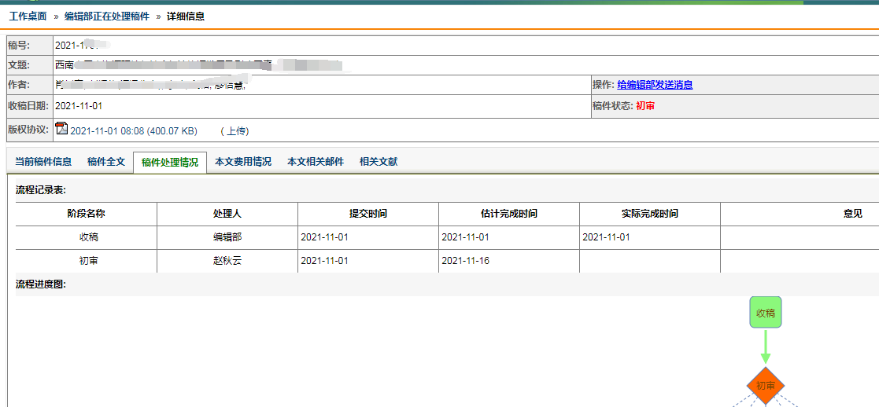Viewport: 879px width, 407px height.
Task: Open the PDF icon beside copyright agreement
Action: click(x=61, y=129)
